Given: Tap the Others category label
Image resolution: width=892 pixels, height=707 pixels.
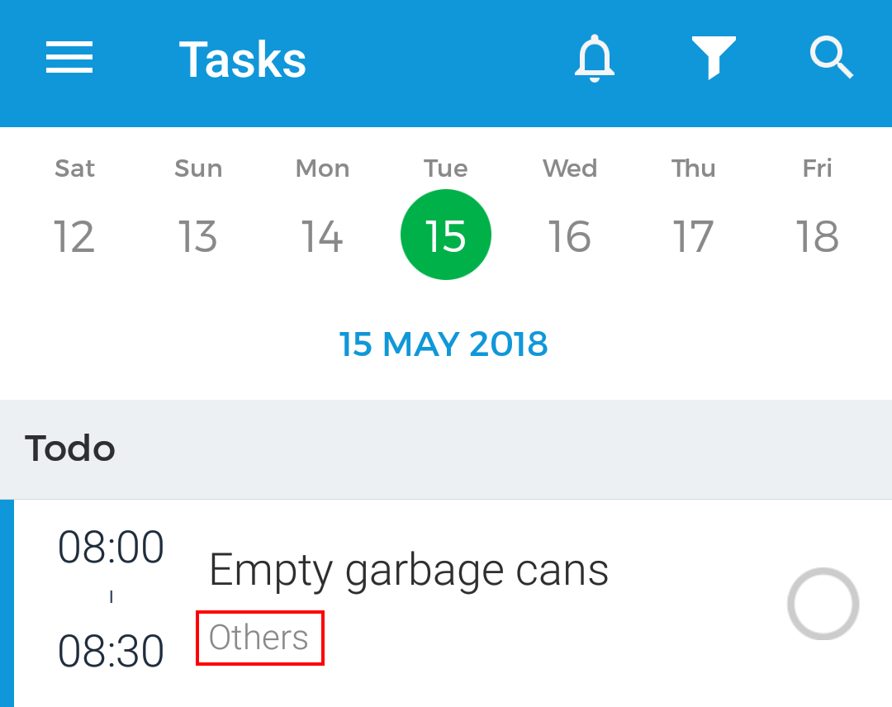Looking at the screenshot, I should tap(259, 638).
